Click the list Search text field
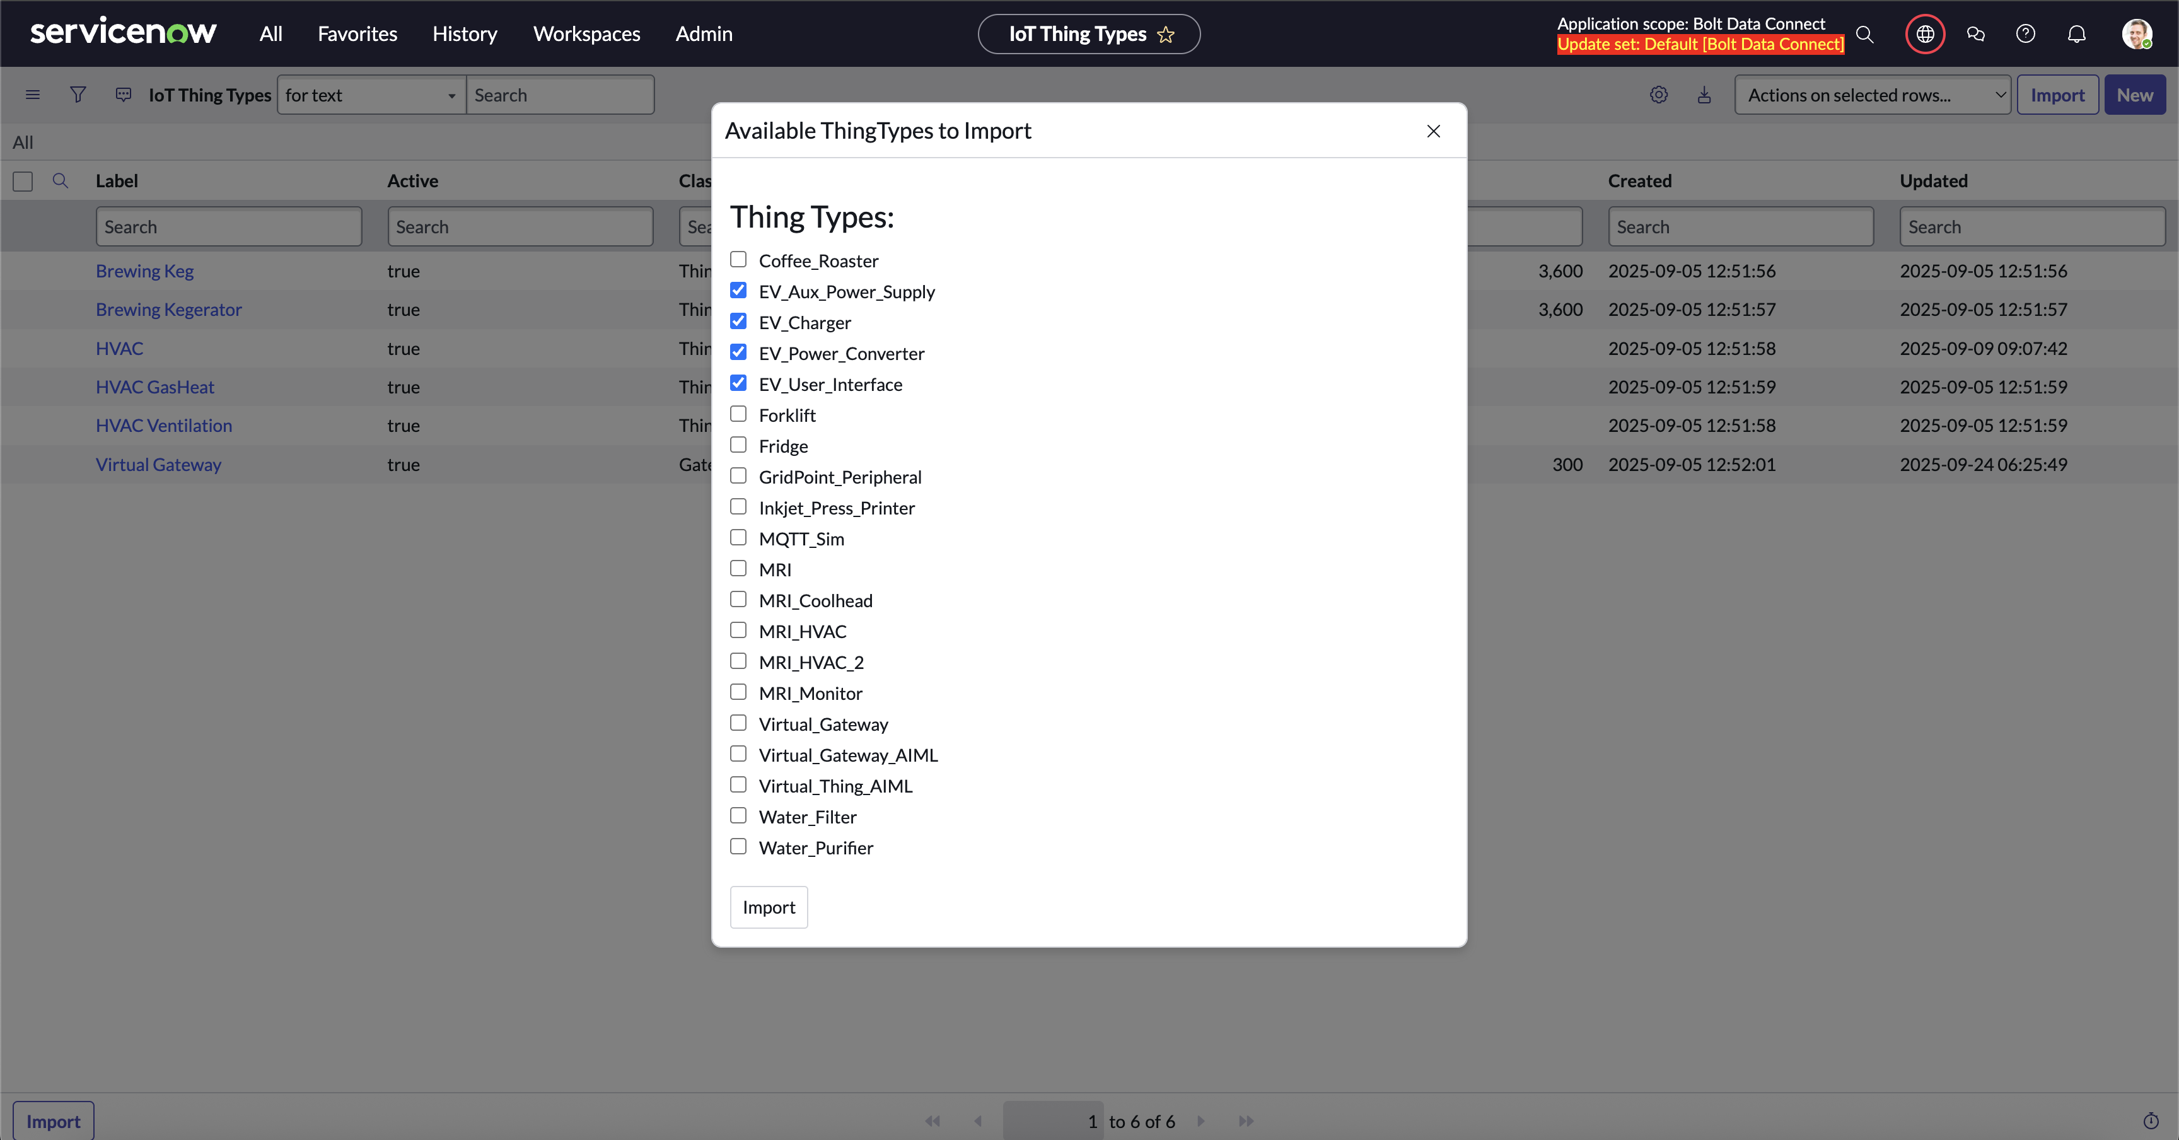This screenshot has width=2179, height=1140. pyautogui.click(x=560, y=95)
